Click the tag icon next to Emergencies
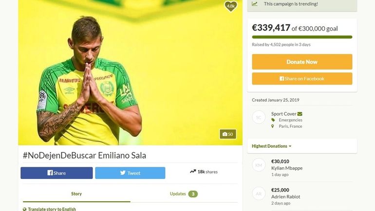The image size is (375, 211). [273, 120]
